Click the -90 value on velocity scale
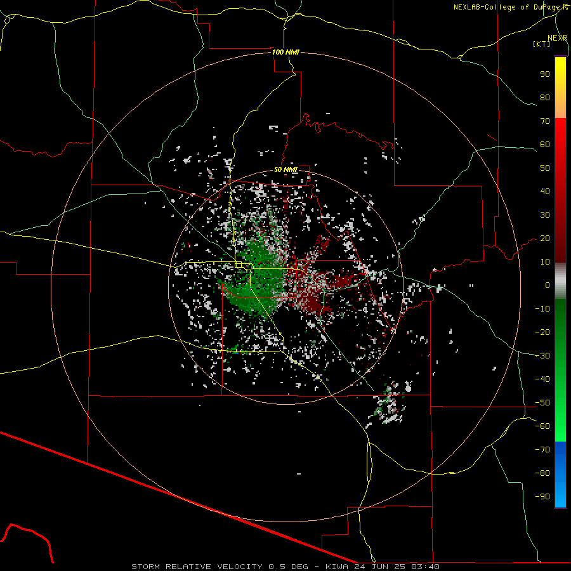The width and height of the screenshot is (571, 571). pyautogui.click(x=542, y=497)
